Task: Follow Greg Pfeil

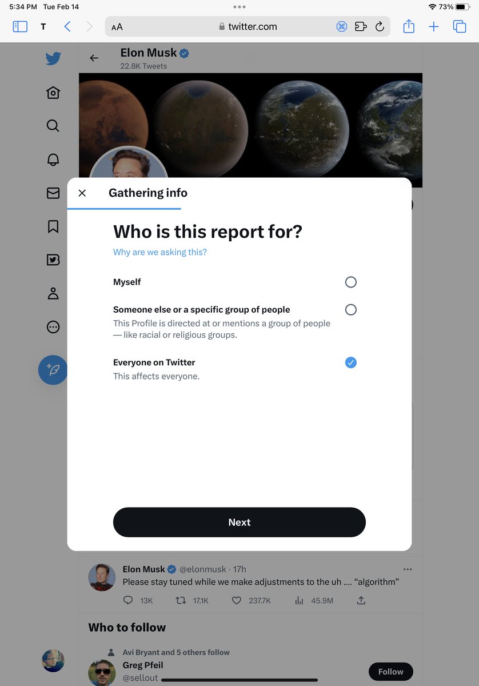Action: click(x=391, y=672)
